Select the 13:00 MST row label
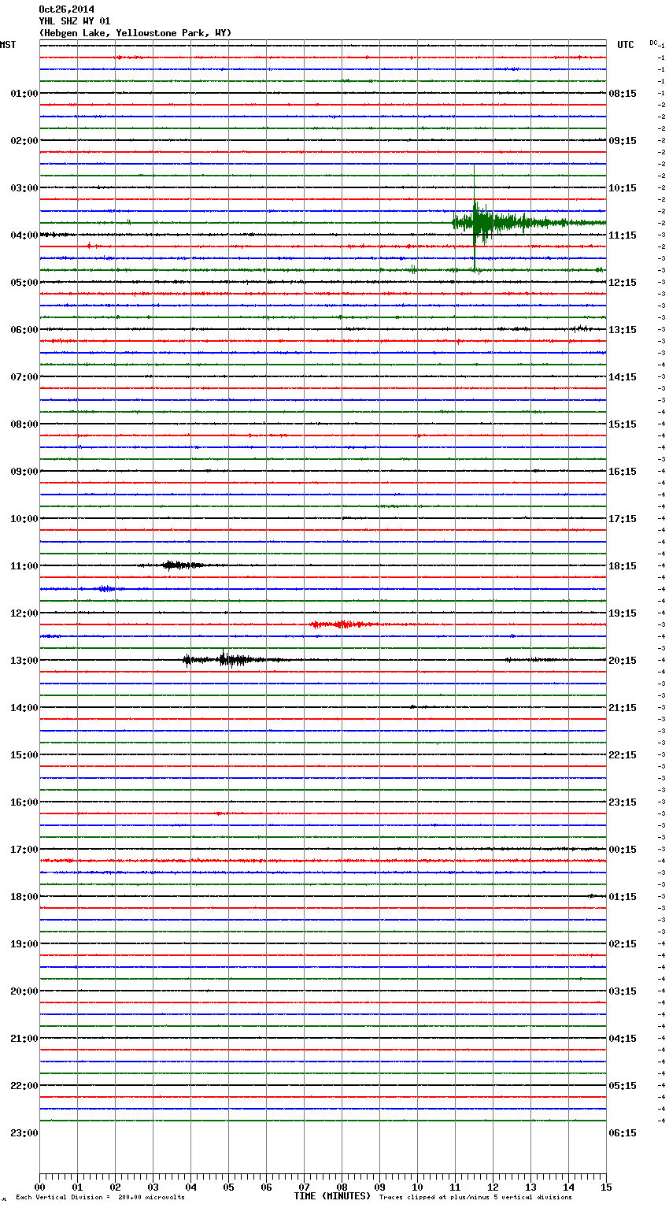Screen dimensions: 669x1208 [24, 661]
